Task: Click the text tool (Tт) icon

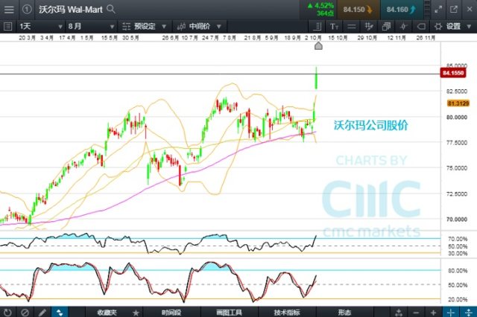Action: tap(334, 26)
